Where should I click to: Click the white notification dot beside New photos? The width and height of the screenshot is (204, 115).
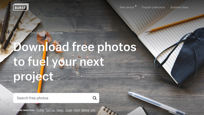coord(136,6)
